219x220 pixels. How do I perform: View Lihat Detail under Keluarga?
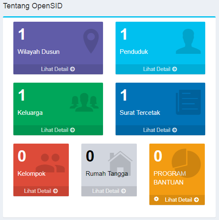pos(58,130)
